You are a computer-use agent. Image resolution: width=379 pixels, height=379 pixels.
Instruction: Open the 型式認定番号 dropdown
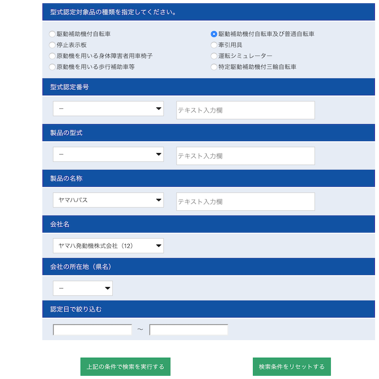108,108
